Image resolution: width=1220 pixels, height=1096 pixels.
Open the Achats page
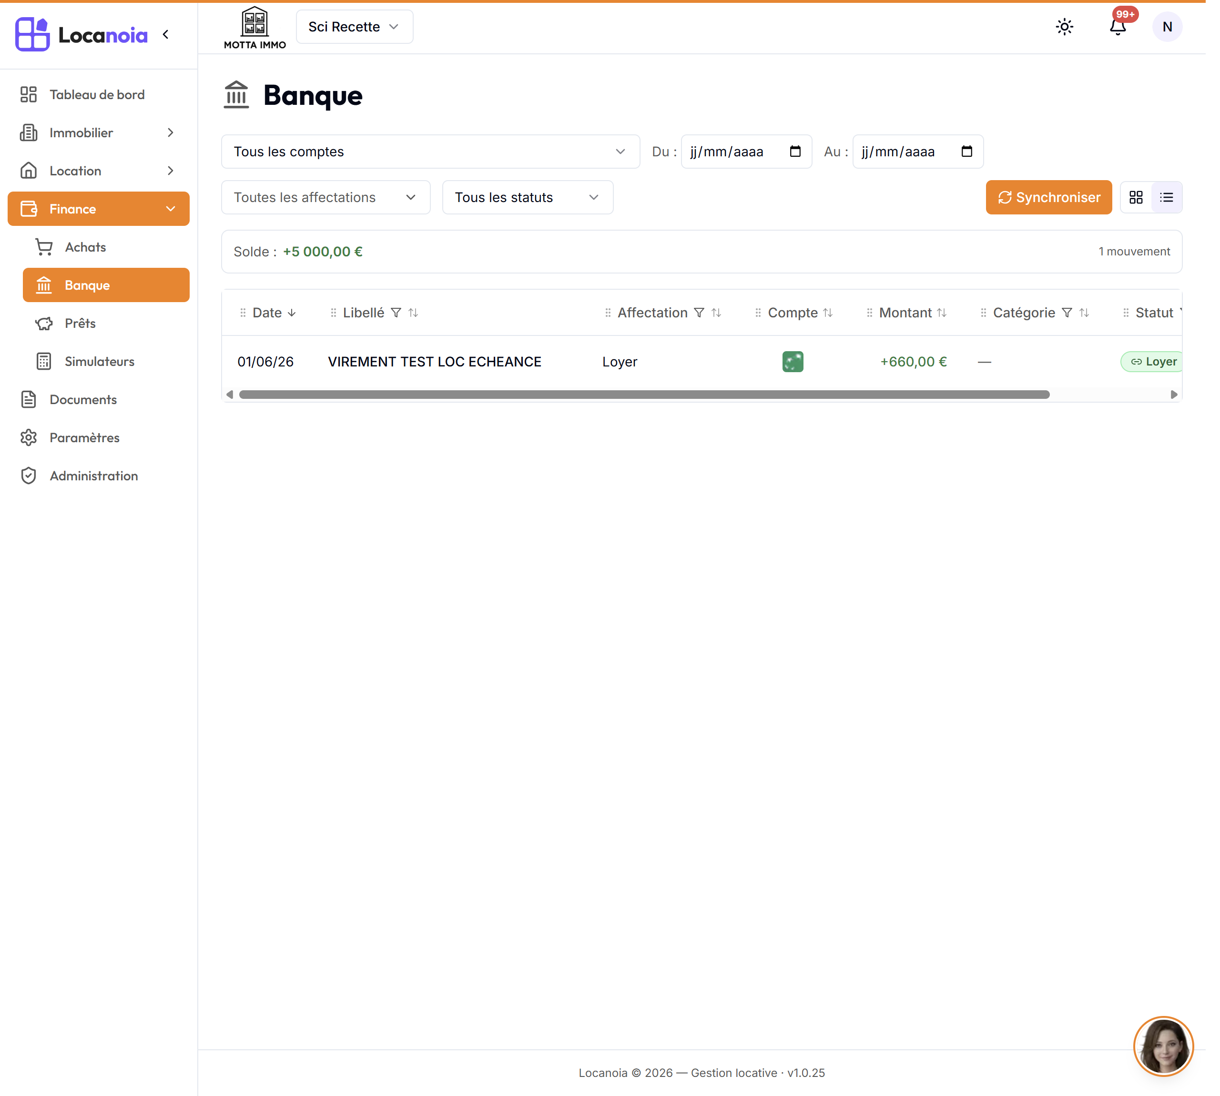[x=106, y=247]
